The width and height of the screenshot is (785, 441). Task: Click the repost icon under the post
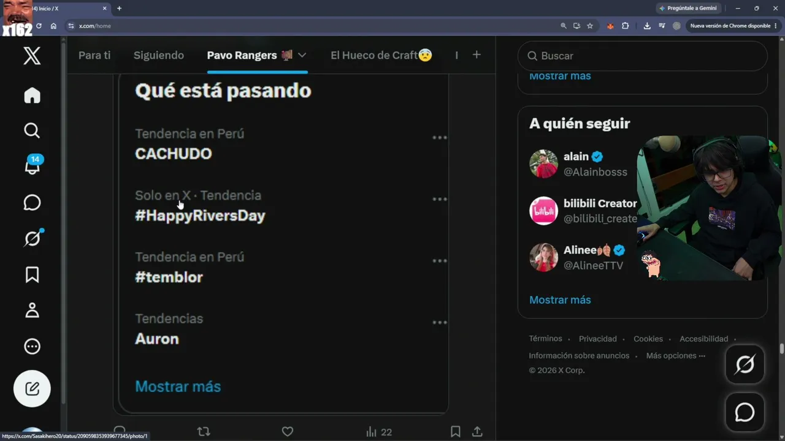pyautogui.click(x=204, y=432)
